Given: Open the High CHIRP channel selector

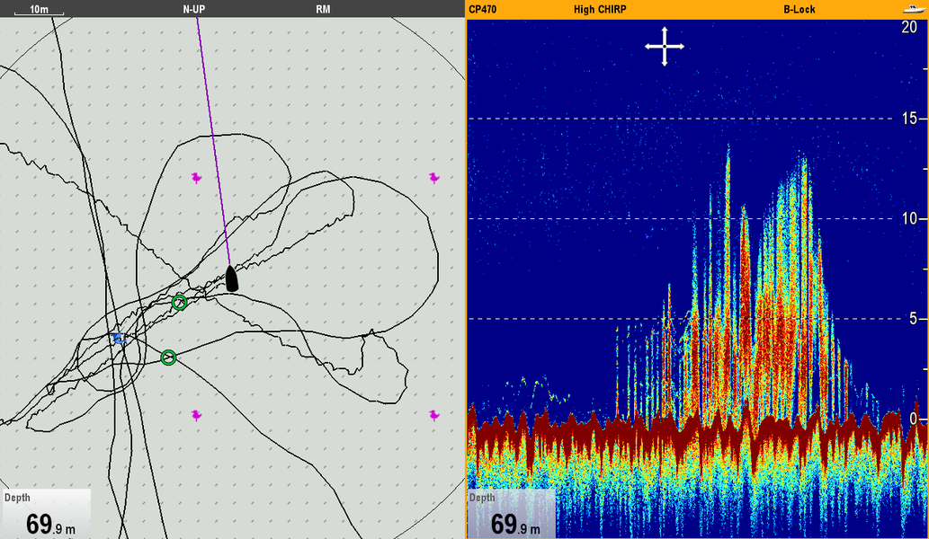Looking at the screenshot, I should (x=600, y=9).
